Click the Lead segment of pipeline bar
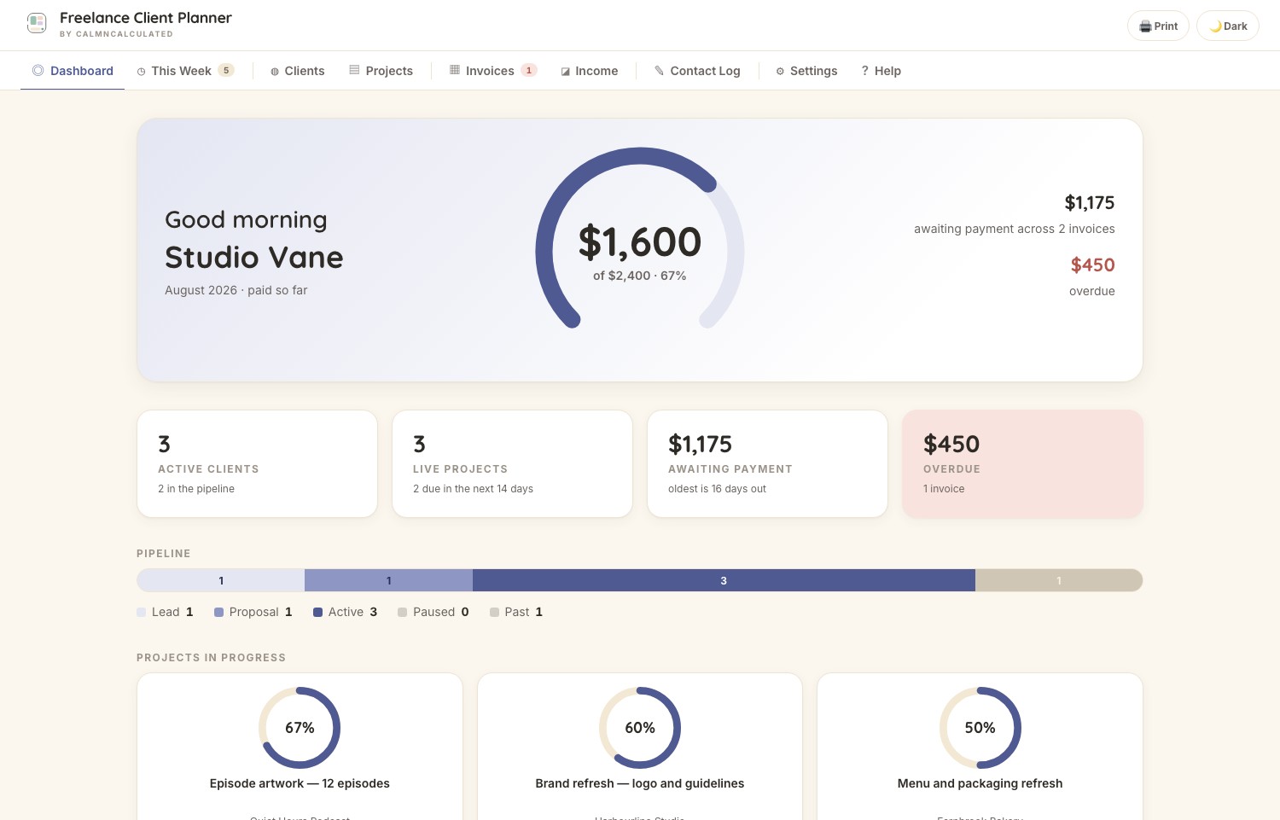The height and width of the screenshot is (820, 1280). tap(220, 580)
